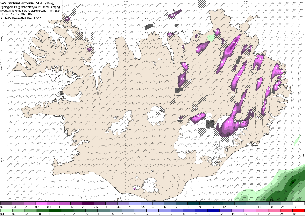The image size is (305, 216).
Task: Click the '0.6' value on the northern pink band
Action: [198, 49]
